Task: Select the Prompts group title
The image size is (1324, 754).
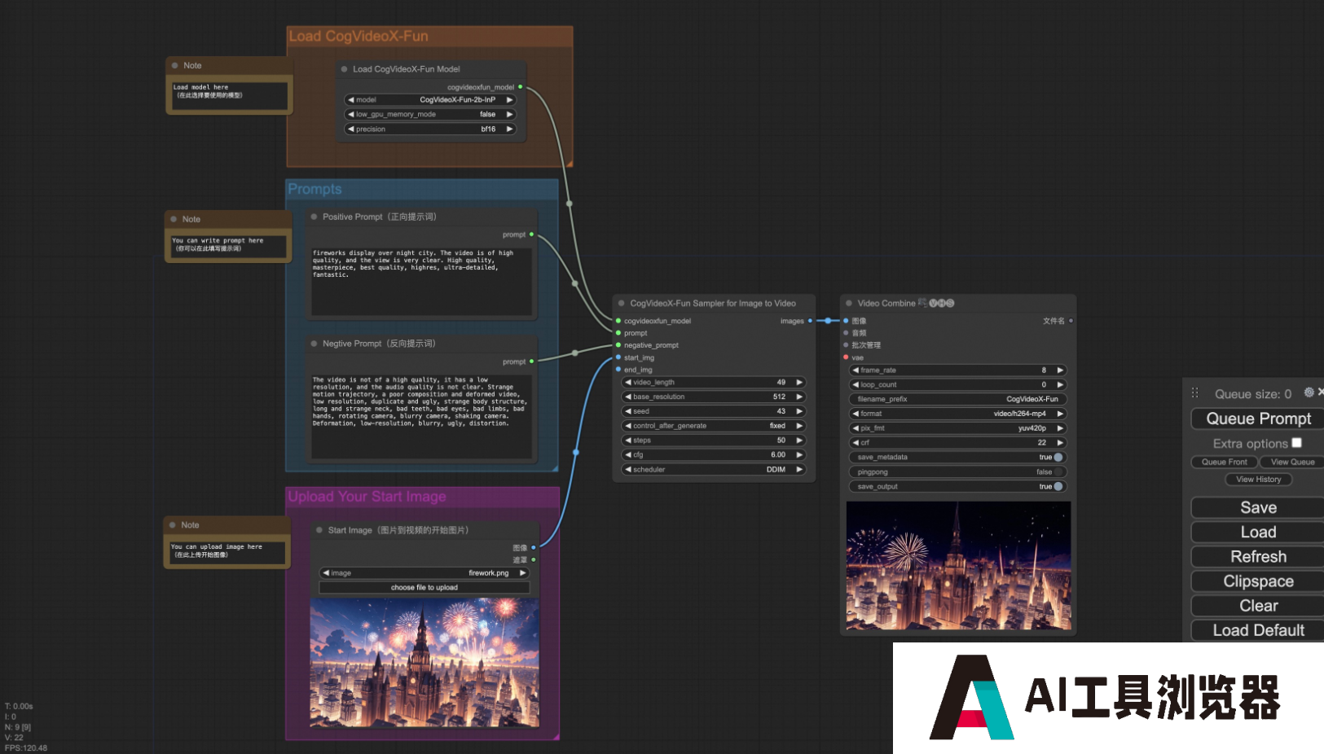Action: 315,189
